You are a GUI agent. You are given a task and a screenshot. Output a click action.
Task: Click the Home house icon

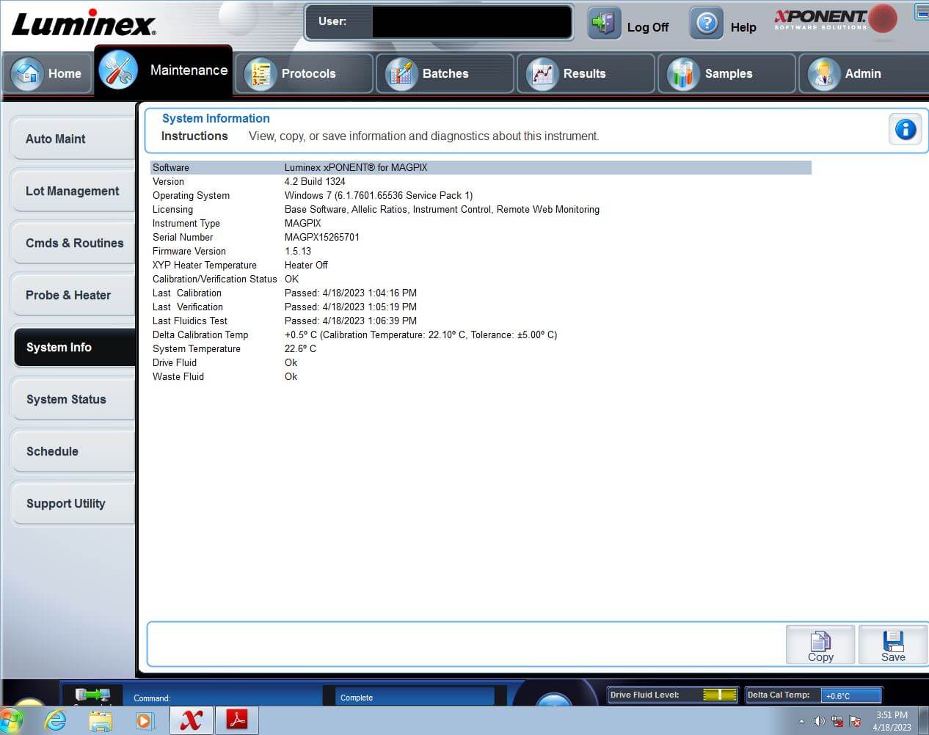[x=28, y=73]
